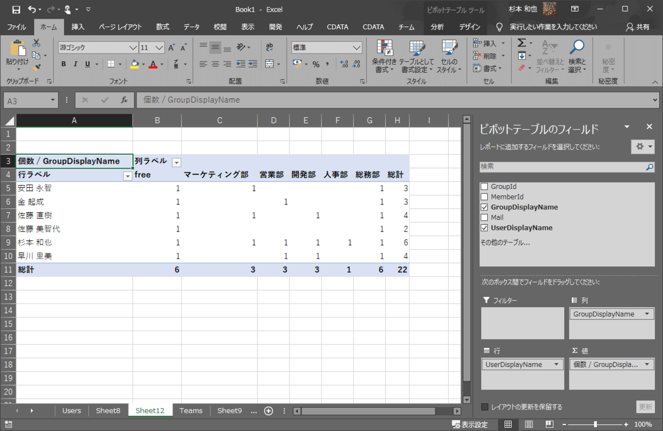Switch to the Teams sheet tab
The height and width of the screenshot is (431, 663).
191,411
